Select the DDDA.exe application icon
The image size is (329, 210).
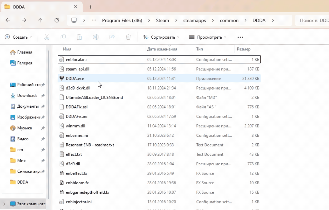click(62, 78)
